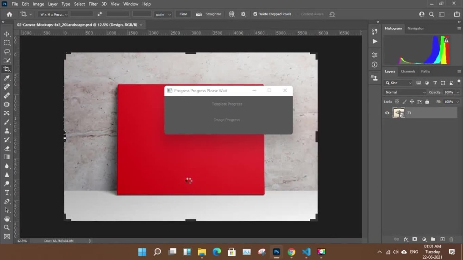
Task: Expand Fill slider dropdown
Action: pos(457,102)
